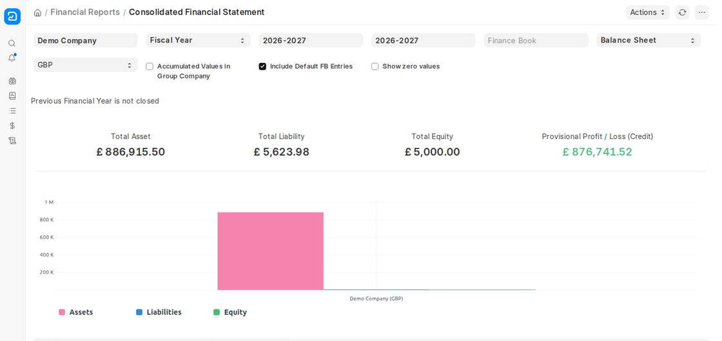Click the Provisional Profit / Loss (Credit) label
The height and width of the screenshot is (341, 722).
[x=597, y=136]
